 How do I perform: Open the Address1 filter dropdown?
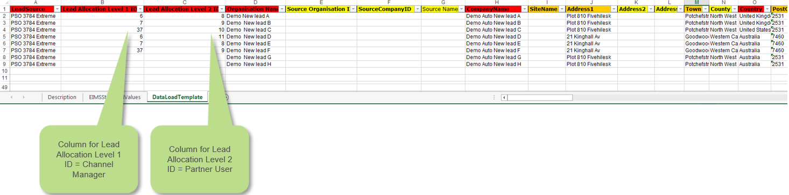[x=614, y=10]
